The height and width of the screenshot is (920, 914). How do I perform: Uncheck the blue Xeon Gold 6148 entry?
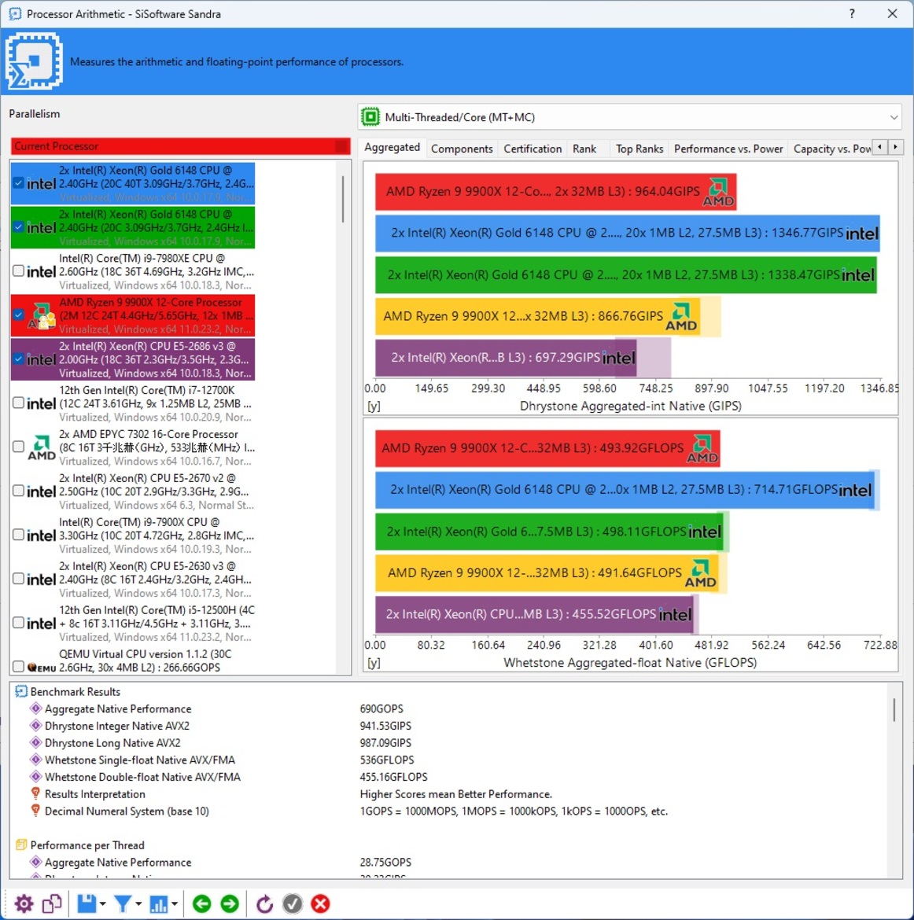click(18, 183)
